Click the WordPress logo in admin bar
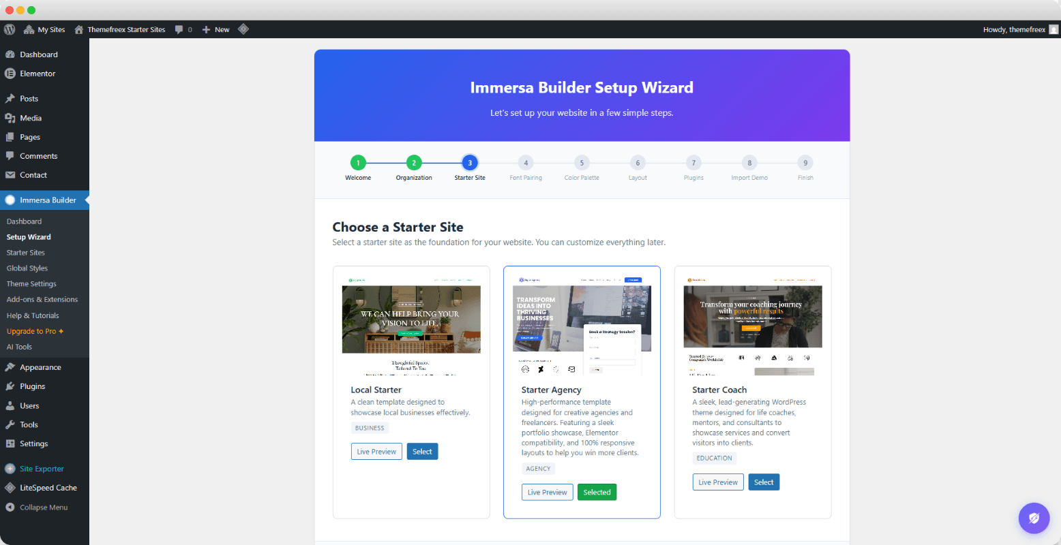 tap(10, 29)
